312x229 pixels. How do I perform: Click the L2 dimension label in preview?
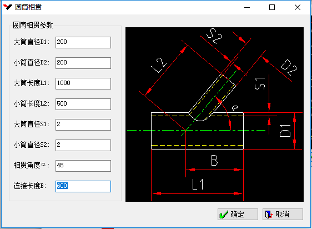(159, 66)
